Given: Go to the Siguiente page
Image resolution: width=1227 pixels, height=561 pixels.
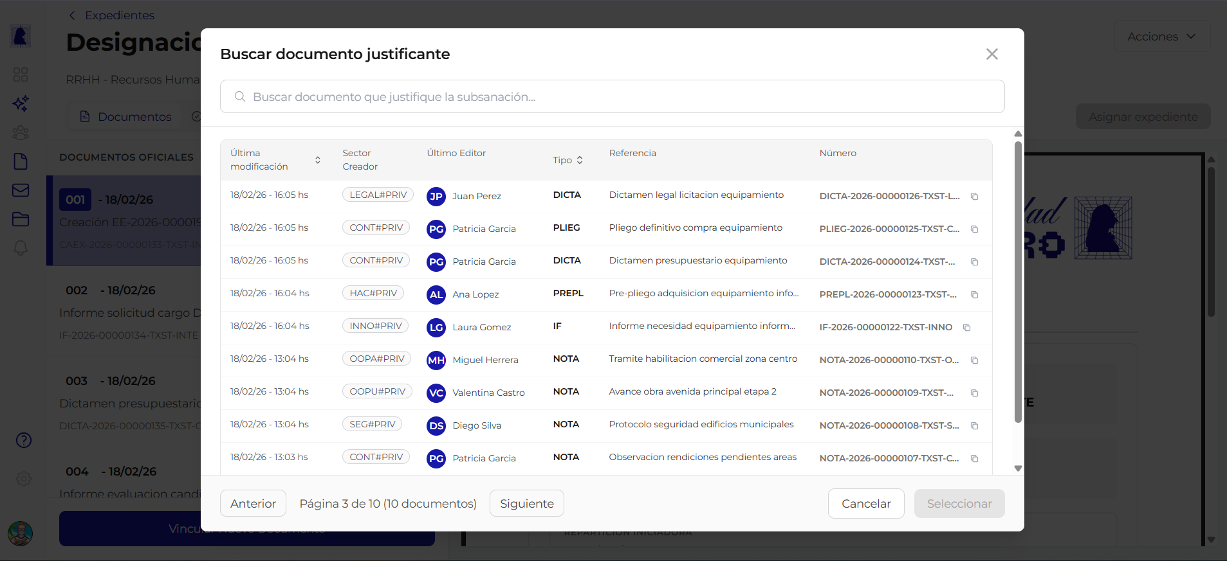Looking at the screenshot, I should 526,503.
